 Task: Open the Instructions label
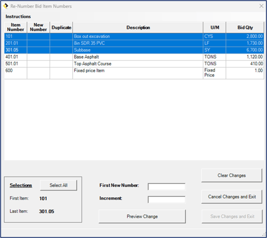coord(18,16)
